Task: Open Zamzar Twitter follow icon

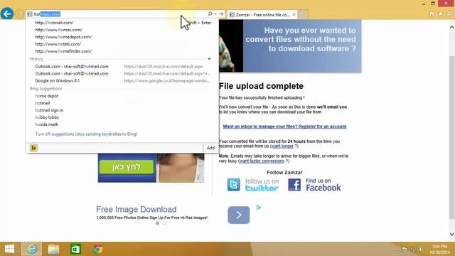Action: [x=234, y=185]
